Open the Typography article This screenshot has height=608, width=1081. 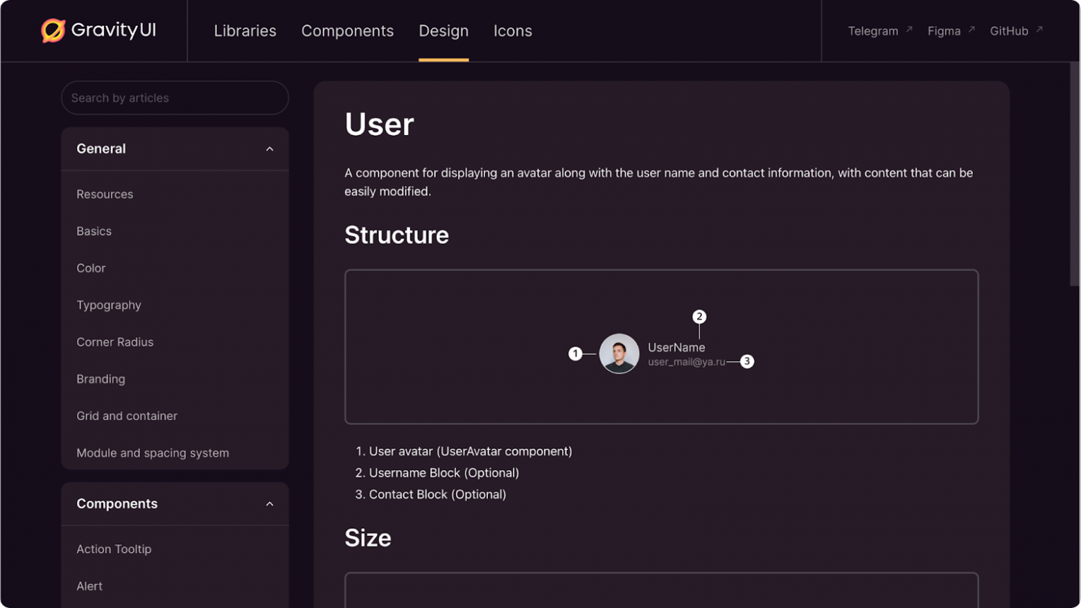[109, 305]
